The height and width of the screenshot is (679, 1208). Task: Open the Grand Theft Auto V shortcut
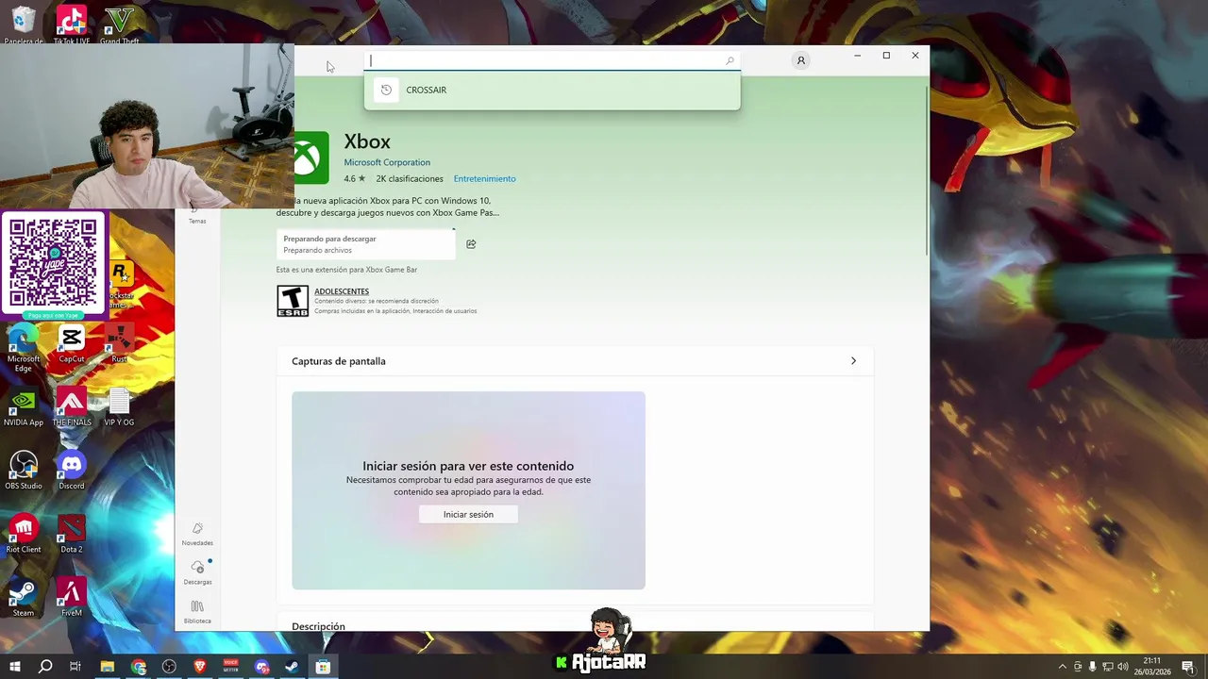click(x=119, y=25)
